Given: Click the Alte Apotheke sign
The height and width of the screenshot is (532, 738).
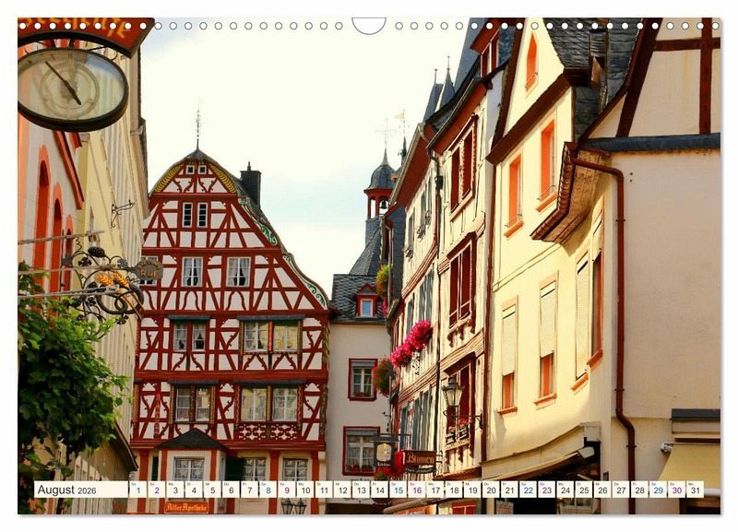Looking at the screenshot, I should [185, 506].
